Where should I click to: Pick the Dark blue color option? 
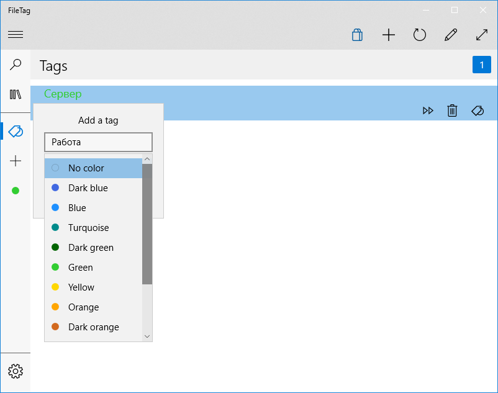coord(93,188)
